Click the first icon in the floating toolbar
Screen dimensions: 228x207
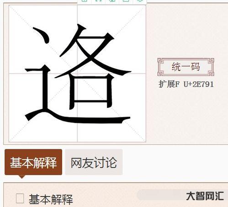pos(84,1)
